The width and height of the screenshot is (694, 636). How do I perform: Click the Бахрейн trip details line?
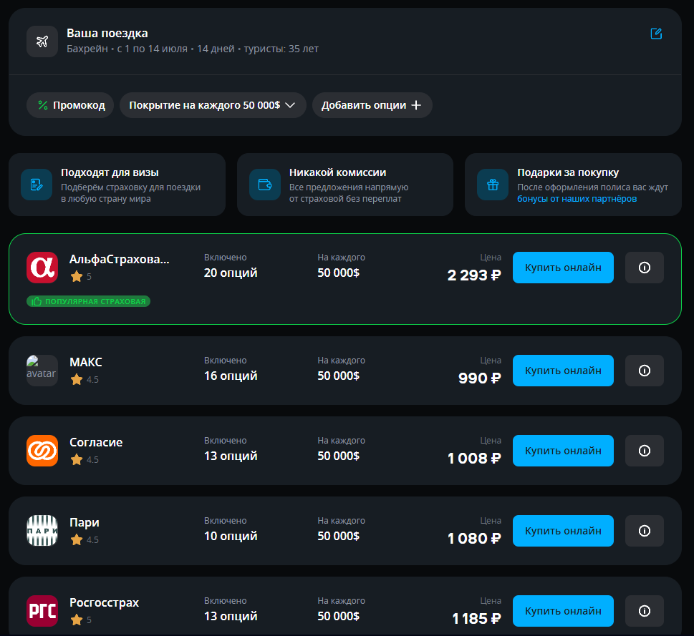(x=193, y=49)
